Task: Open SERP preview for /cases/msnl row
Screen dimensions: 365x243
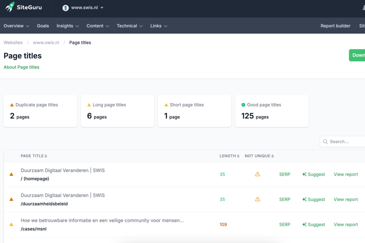Action: click(285, 224)
